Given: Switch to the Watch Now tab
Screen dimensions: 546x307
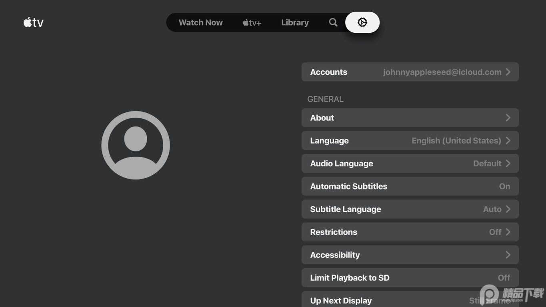Looking at the screenshot, I should click(x=200, y=22).
